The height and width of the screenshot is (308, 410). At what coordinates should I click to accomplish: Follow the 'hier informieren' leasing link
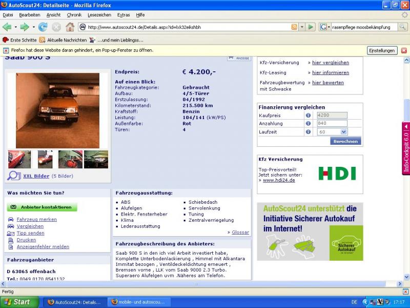coord(331,72)
